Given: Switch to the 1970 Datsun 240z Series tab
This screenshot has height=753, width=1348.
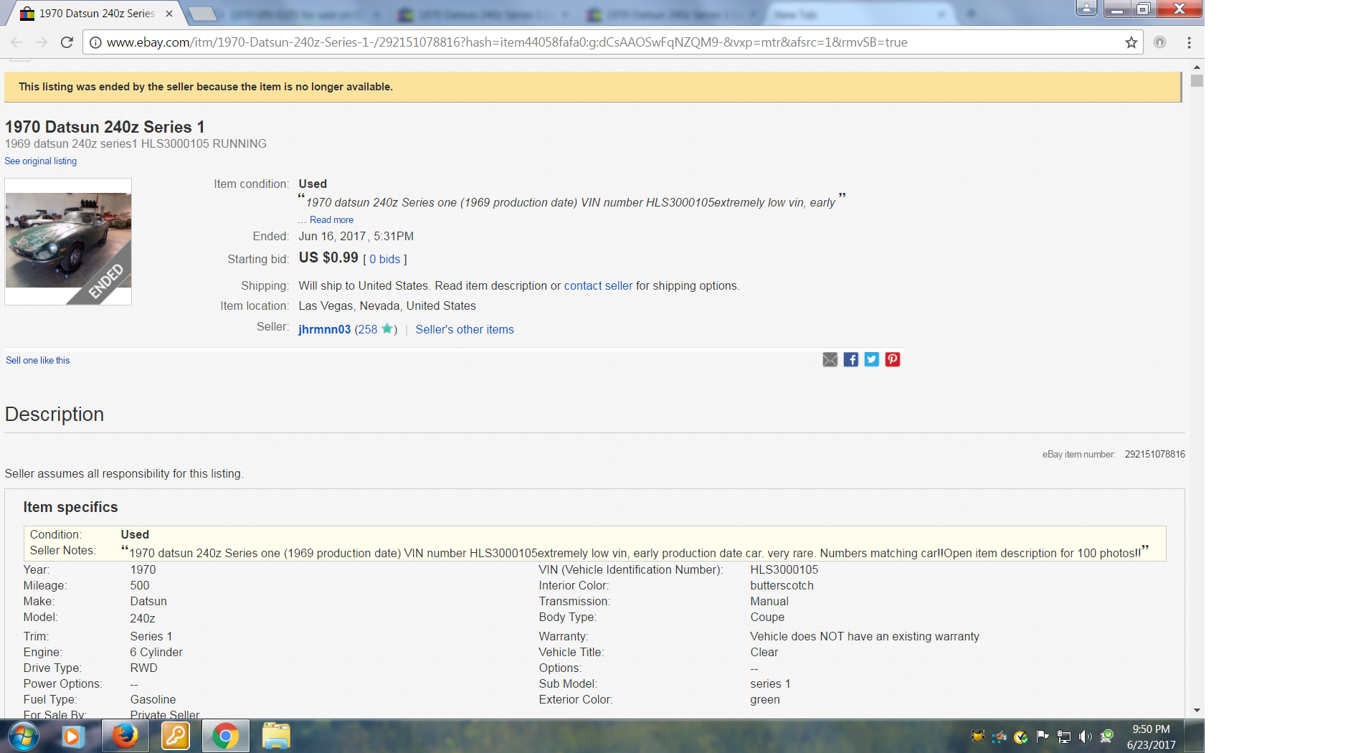Looking at the screenshot, I should pyautogui.click(x=95, y=14).
